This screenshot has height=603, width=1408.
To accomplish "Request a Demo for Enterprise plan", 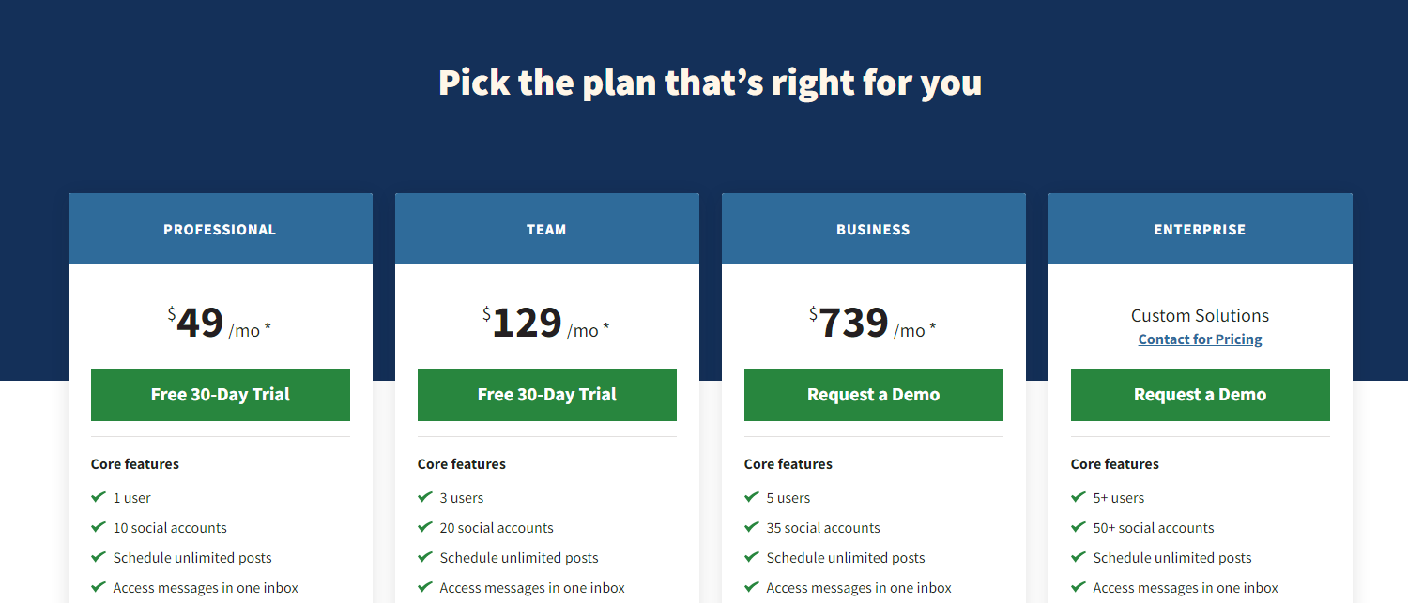I will point(1201,395).
